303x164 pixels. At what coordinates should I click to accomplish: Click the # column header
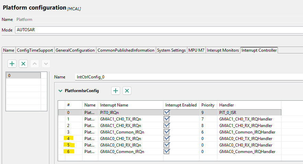(x=74, y=105)
